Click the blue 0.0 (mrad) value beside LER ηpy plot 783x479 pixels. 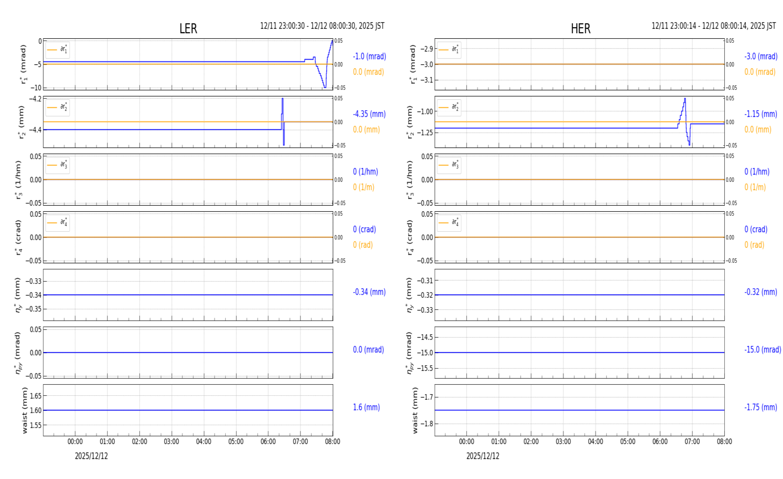pos(368,350)
